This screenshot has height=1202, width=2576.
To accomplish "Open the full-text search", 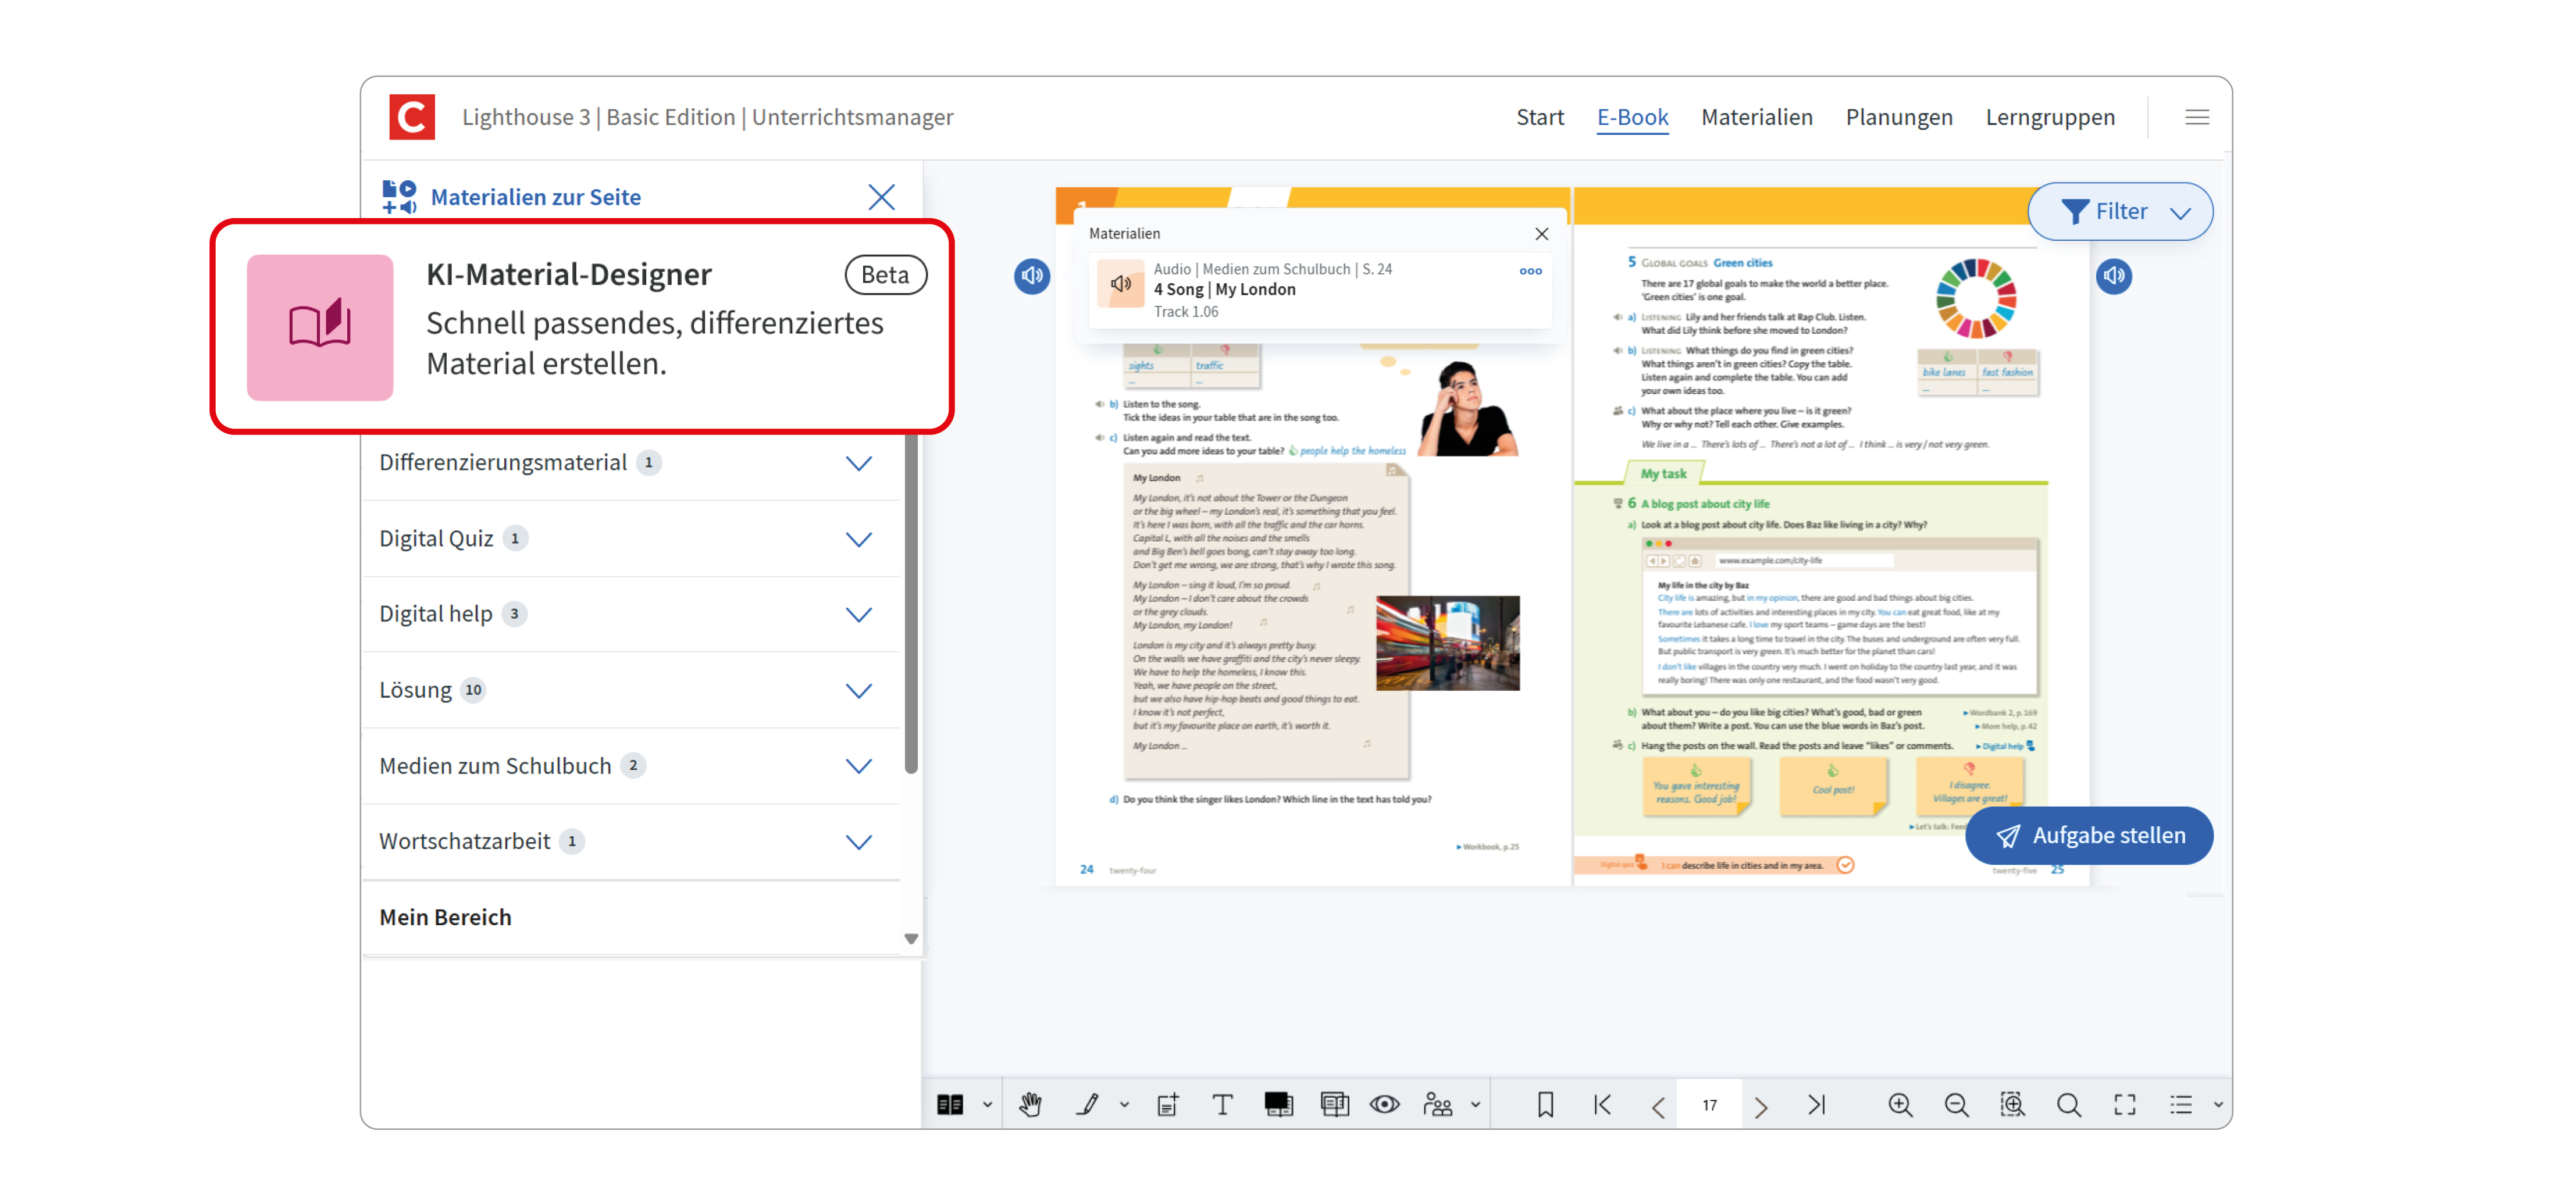I will pyautogui.click(x=2069, y=1104).
